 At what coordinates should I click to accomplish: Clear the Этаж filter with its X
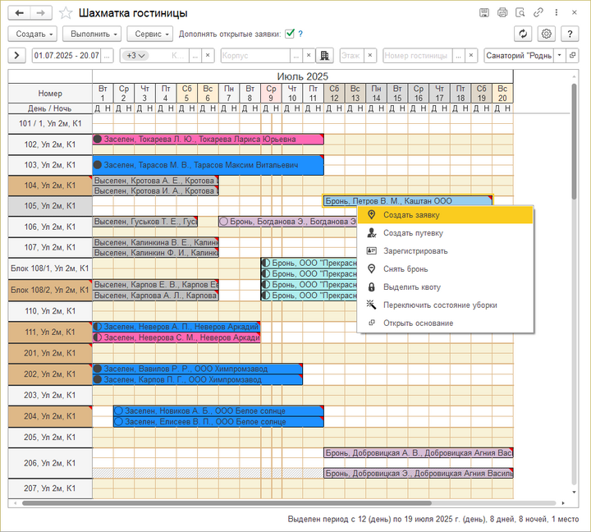click(x=370, y=56)
